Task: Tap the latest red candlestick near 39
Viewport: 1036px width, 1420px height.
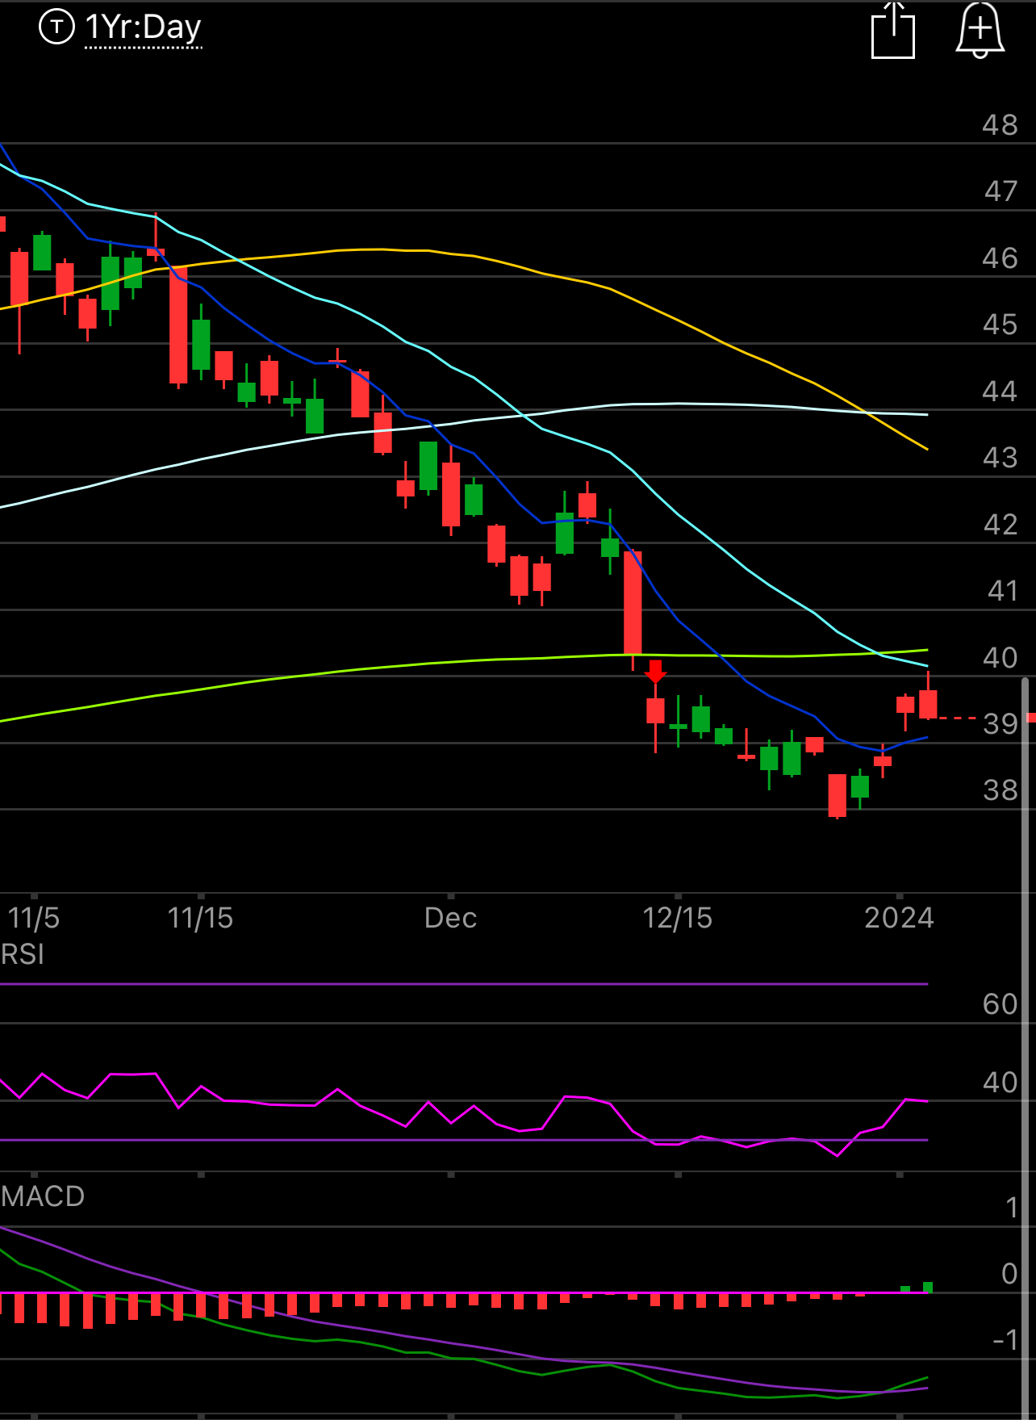Action: tap(928, 702)
